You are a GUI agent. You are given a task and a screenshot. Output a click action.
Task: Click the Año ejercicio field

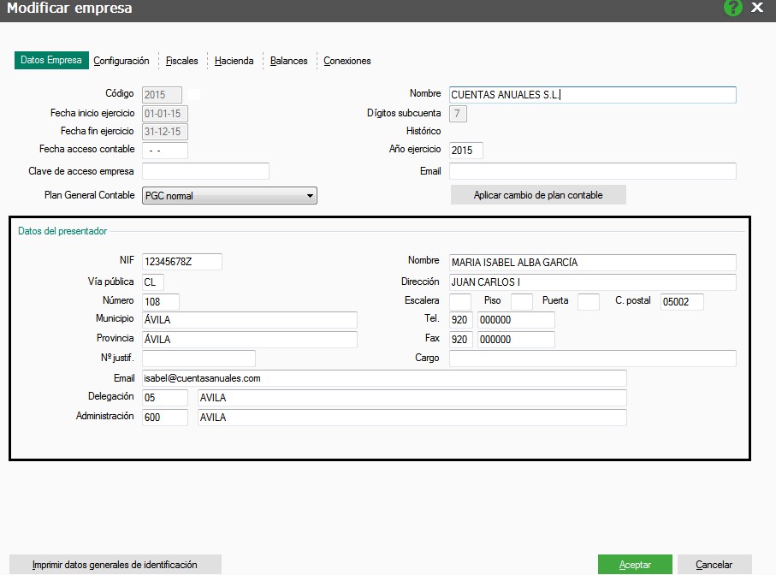tap(465, 151)
